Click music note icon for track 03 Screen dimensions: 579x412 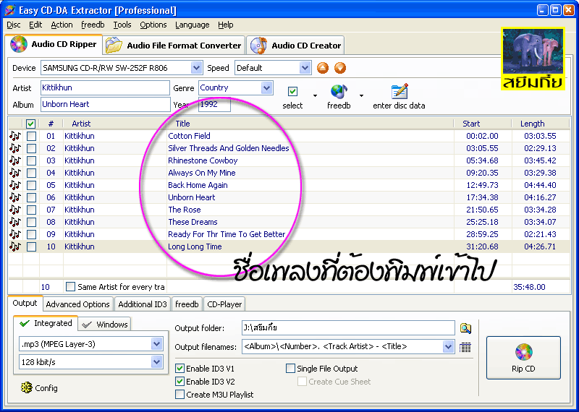(15, 160)
